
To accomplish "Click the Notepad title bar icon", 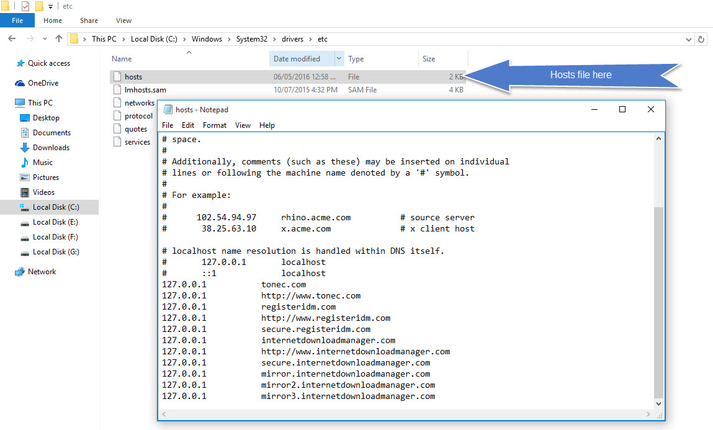I will 168,110.
